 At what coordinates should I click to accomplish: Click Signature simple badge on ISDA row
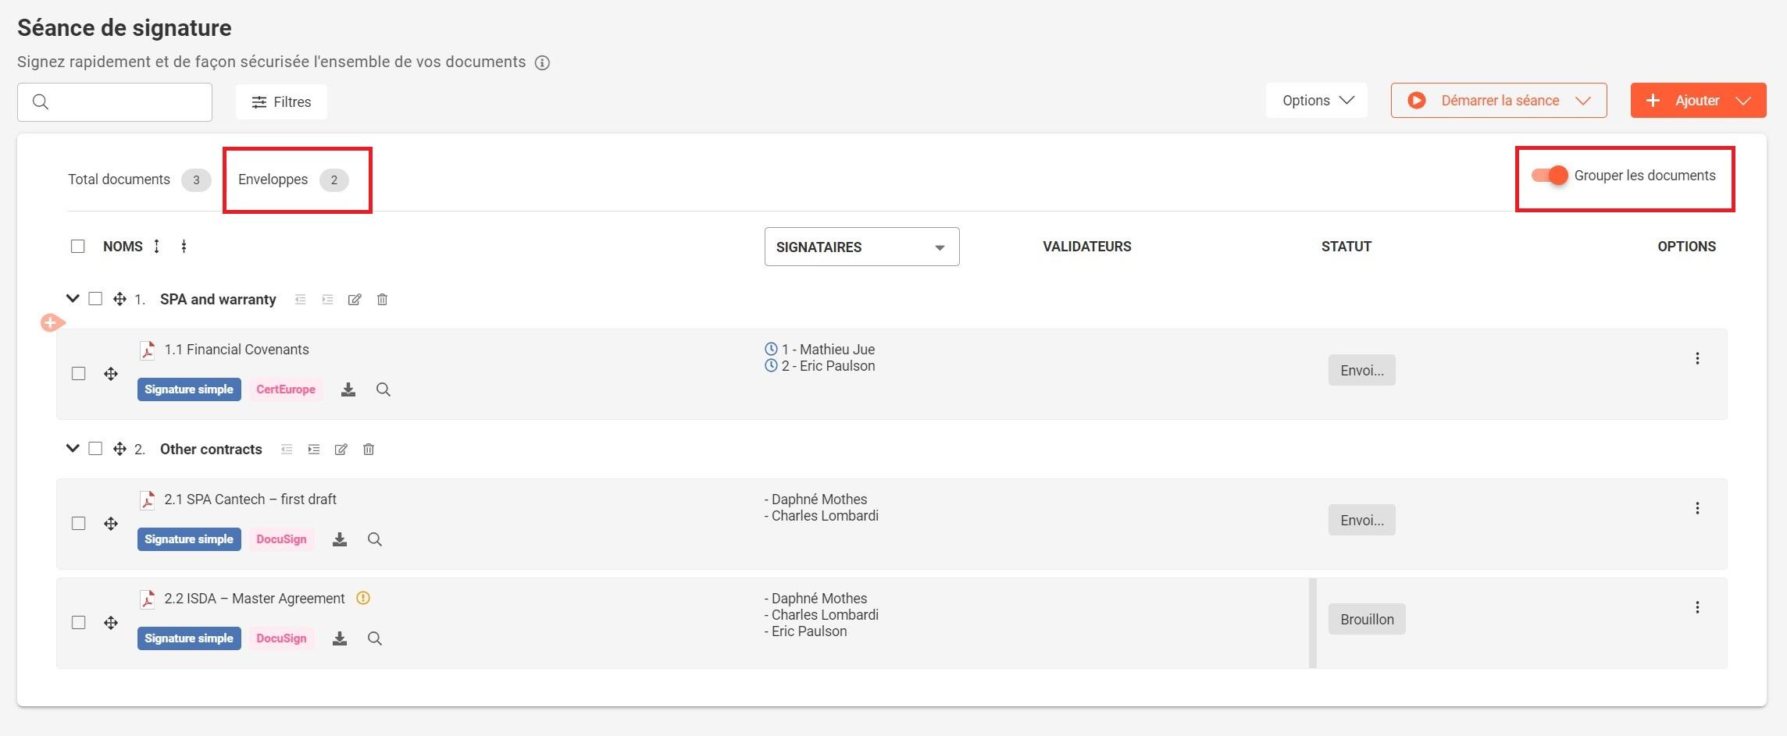click(189, 638)
